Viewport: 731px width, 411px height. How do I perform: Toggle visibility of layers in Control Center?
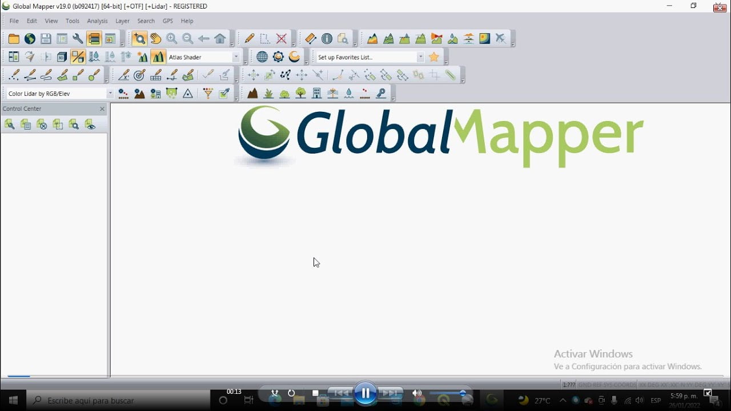pyautogui.click(x=90, y=124)
